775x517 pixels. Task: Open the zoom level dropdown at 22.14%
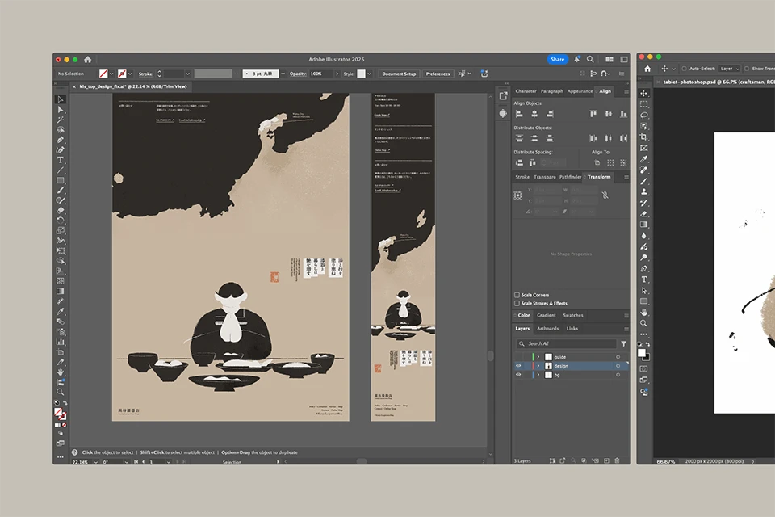point(95,462)
